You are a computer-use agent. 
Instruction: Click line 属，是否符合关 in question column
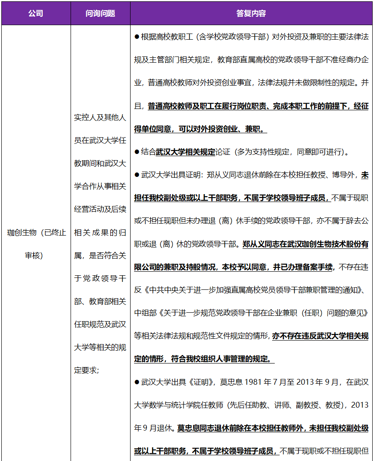tap(100, 255)
